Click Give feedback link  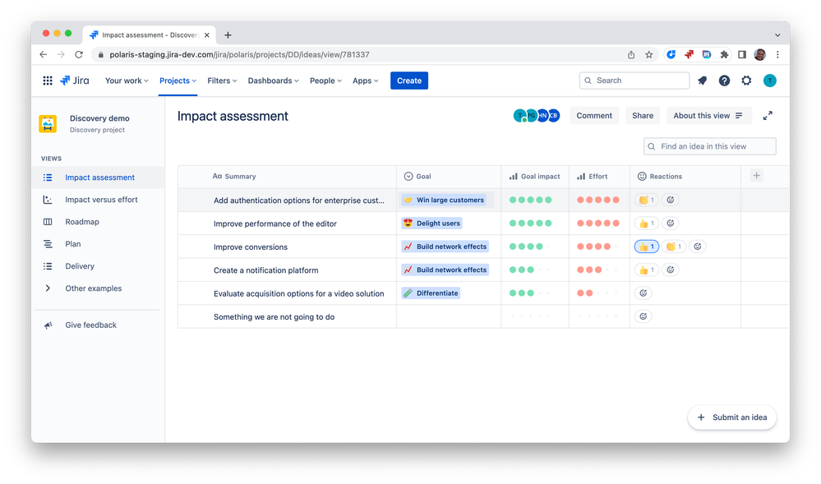click(90, 325)
